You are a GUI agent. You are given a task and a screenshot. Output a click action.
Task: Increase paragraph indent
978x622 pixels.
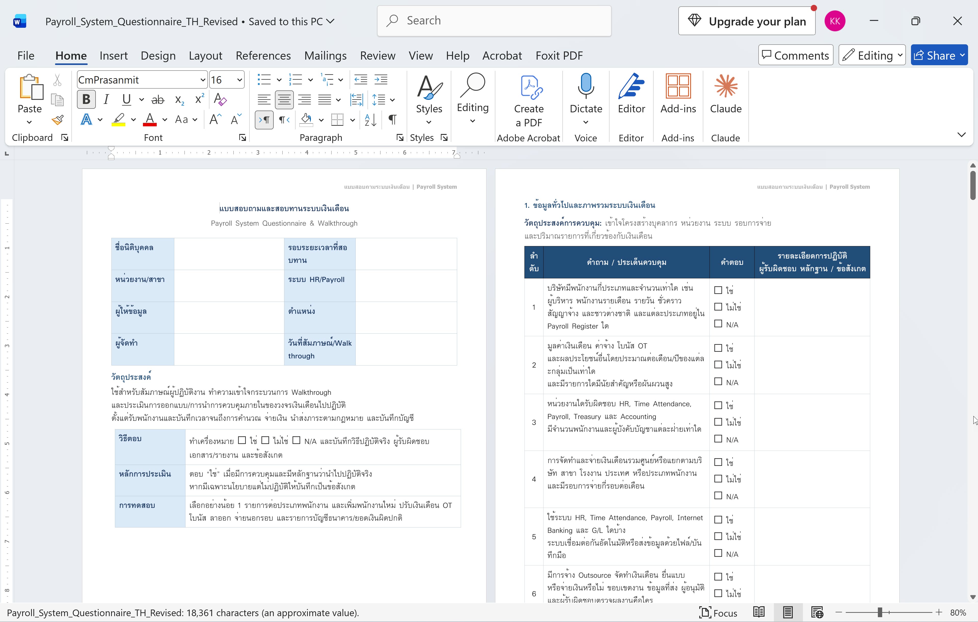pos(381,79)
